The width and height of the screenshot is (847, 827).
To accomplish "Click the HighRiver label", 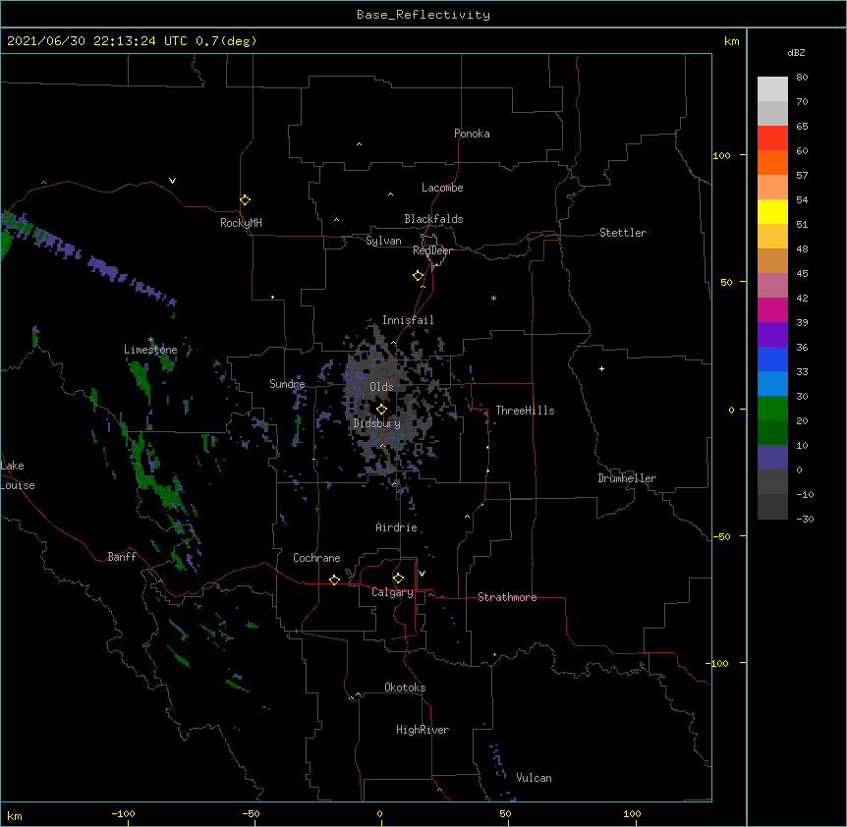I will [423, 730].
